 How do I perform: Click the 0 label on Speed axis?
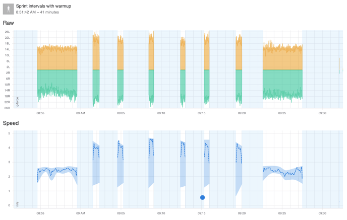[x=9, y=205]
